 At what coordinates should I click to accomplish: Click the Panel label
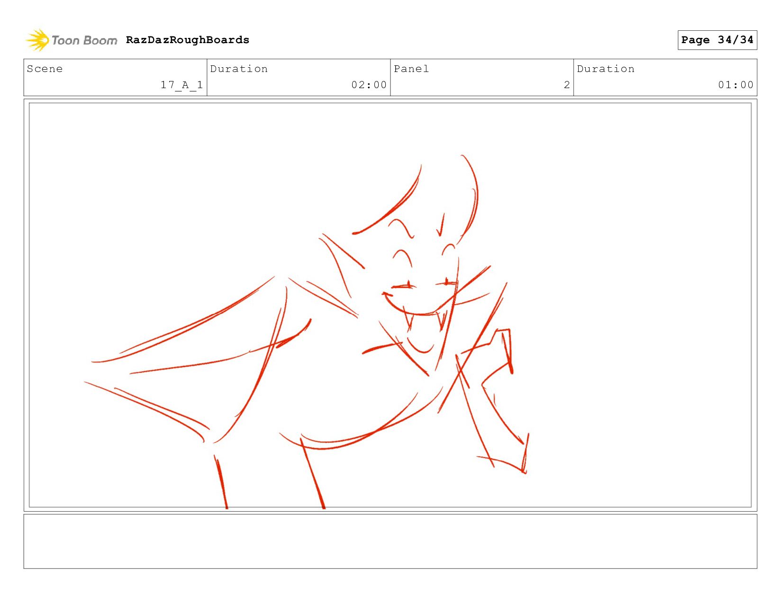[411, 69]
